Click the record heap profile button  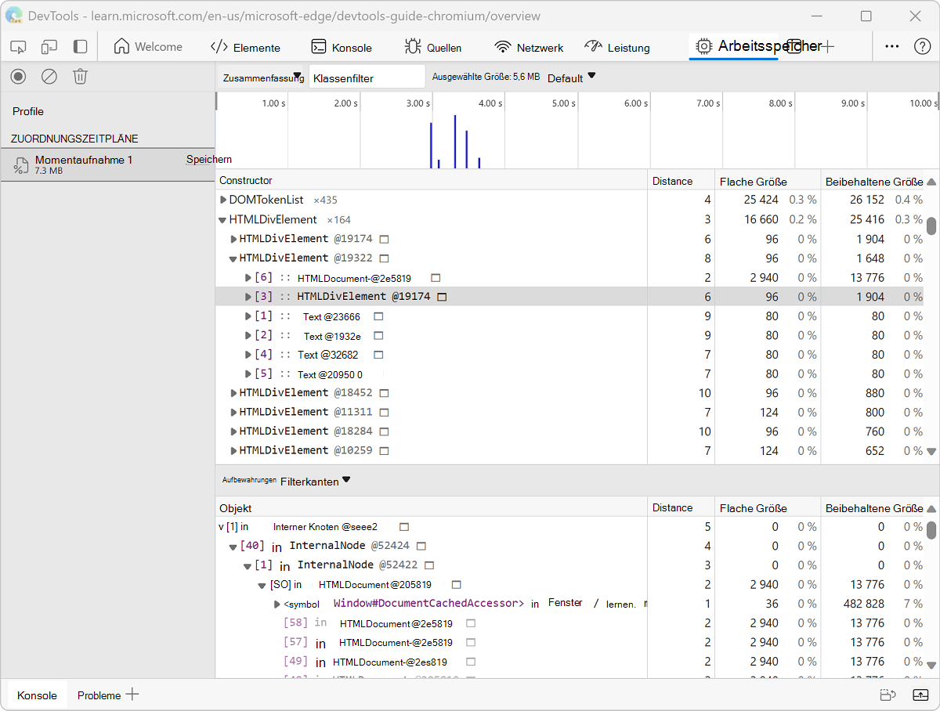(x=18, y=76)
